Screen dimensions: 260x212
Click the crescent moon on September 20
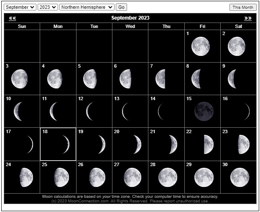(137, 144)
